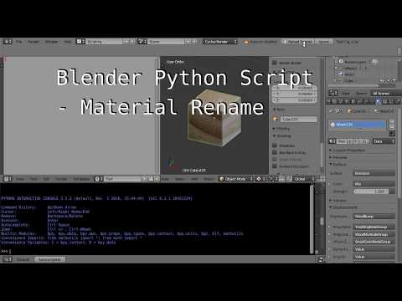Click the text editor type icon

(8, 179)
